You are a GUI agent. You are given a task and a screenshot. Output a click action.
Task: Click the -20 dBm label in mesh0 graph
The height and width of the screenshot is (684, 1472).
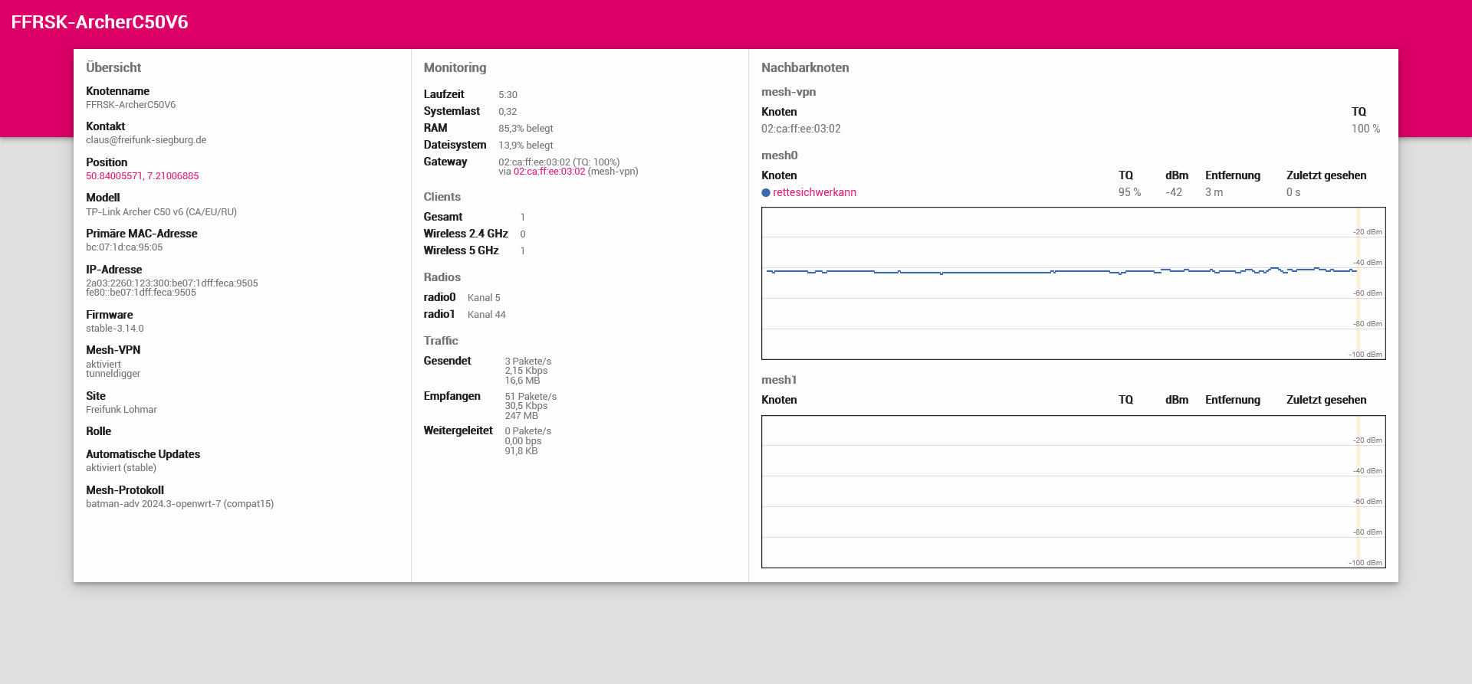[x=1367, y=232]
